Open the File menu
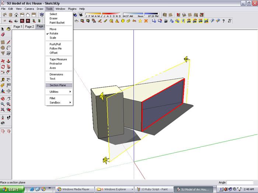 point(3,9)
